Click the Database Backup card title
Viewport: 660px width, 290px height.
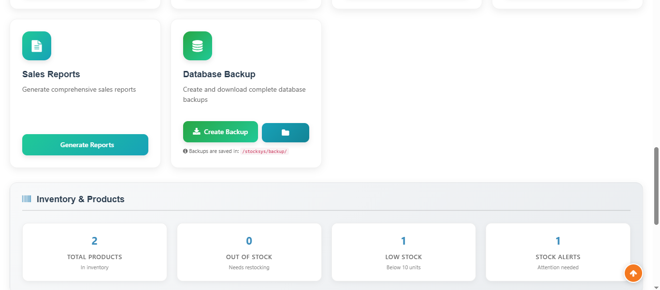tap(219, 74)
